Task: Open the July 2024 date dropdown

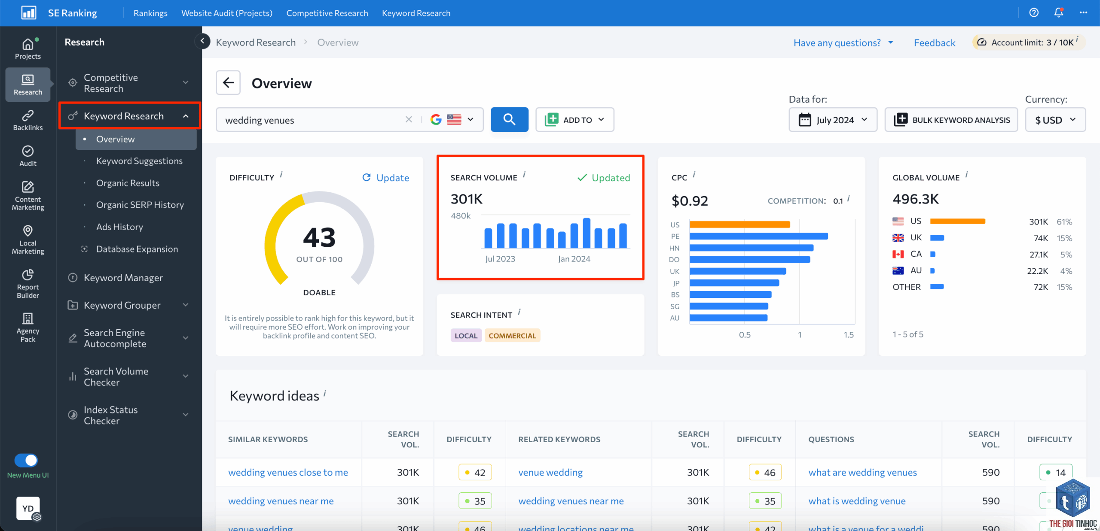Action: pos(833,120)
